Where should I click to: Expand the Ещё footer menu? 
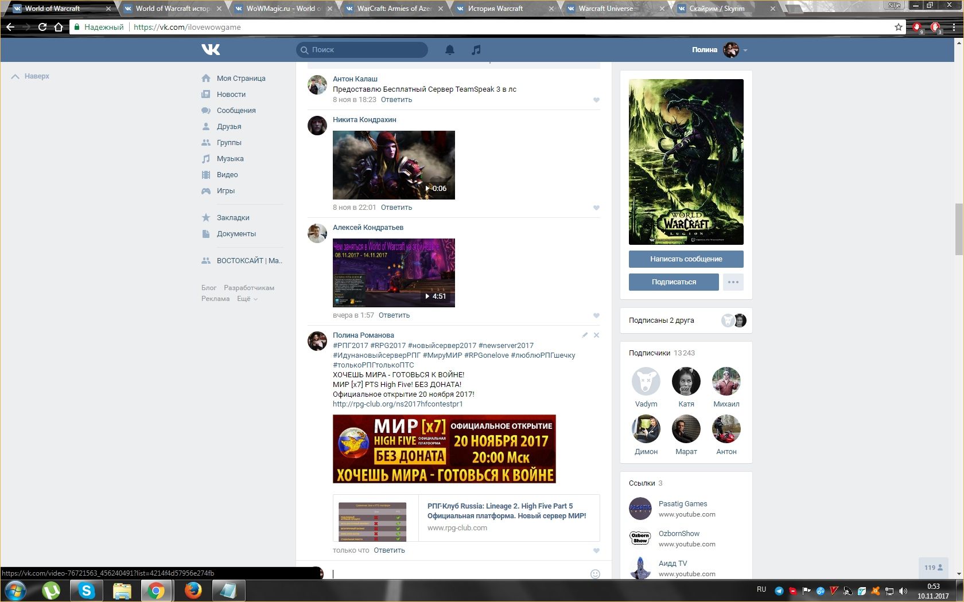[247, 299]
